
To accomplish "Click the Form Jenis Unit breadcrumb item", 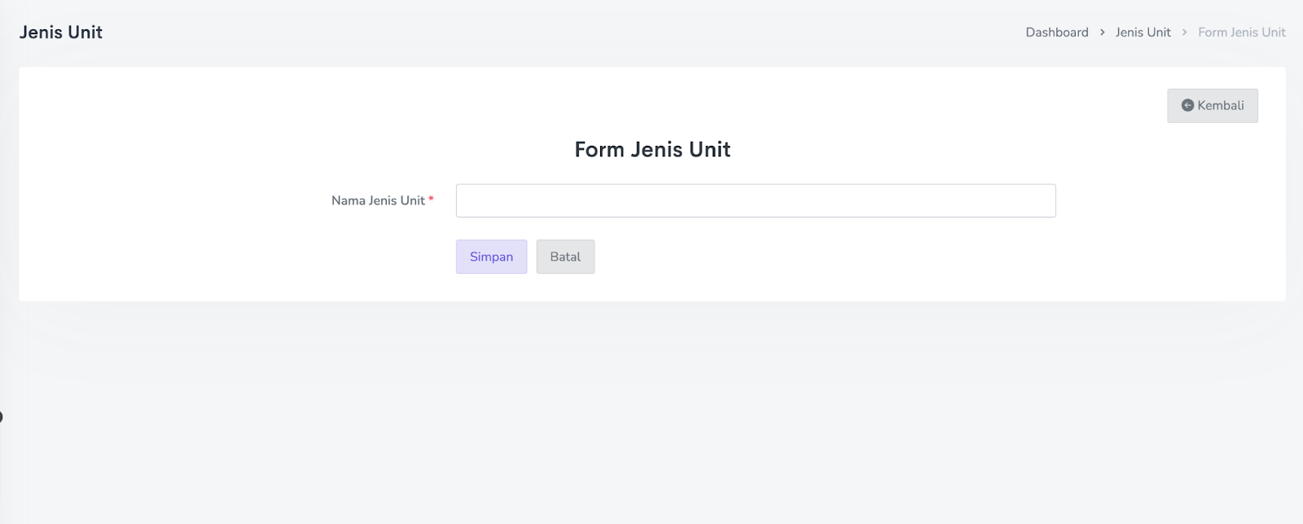I will click(1241, 33).
